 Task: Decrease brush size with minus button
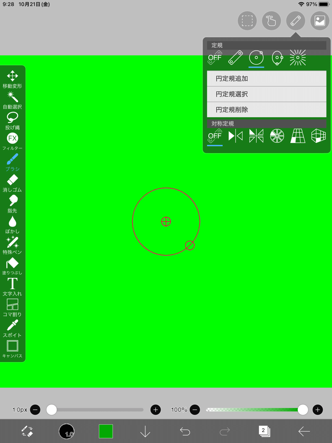[35, 409]
